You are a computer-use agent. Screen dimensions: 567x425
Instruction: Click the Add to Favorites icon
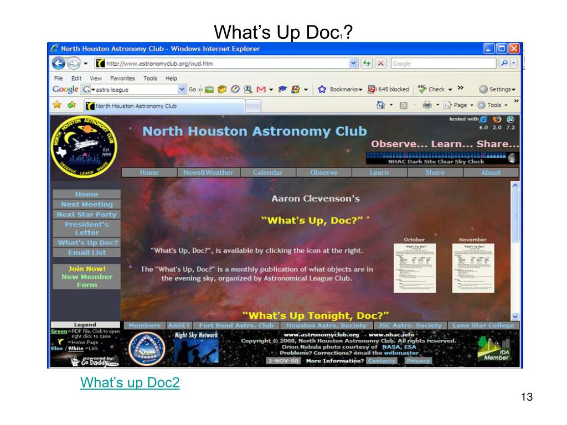click(x=71, y=105)
